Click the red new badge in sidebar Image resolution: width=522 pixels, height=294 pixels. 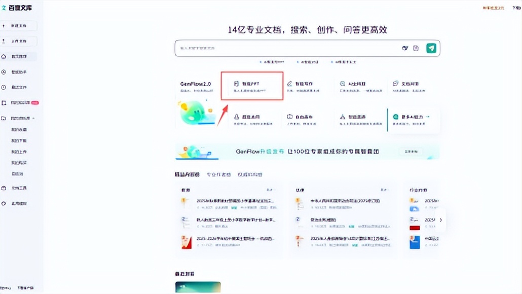tap(35, 103)
